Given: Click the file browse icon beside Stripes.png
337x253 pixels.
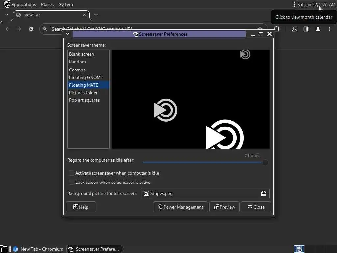Looking at the screenshot, I should (264, 193).
